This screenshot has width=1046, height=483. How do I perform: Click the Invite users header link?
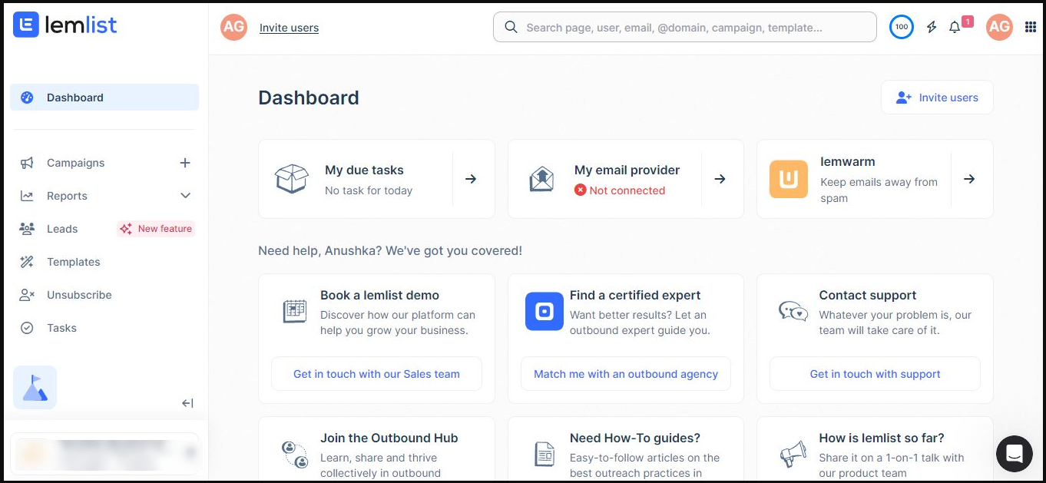coord(289,28)
